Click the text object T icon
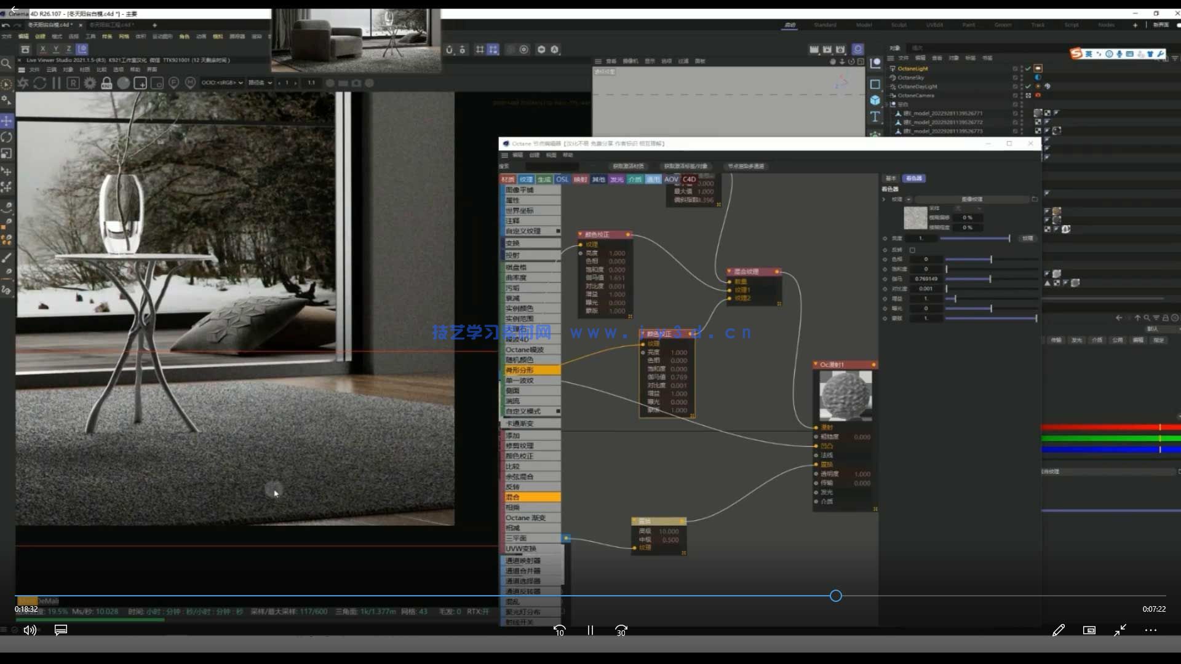 pos(875,116)
